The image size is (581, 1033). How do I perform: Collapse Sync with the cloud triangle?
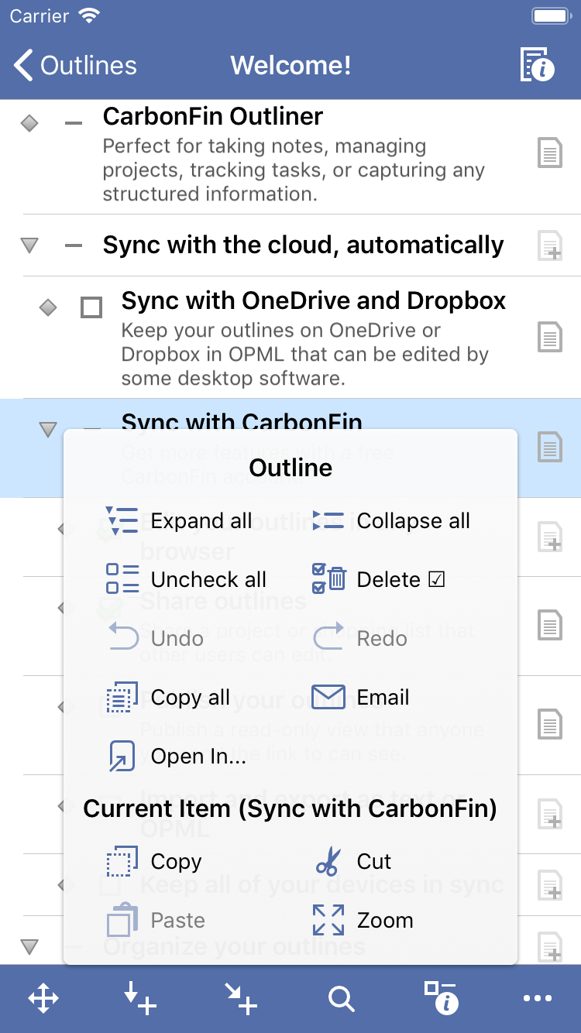(x=29, y=245)
